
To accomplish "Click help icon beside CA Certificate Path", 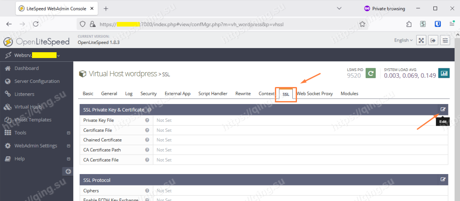I will point(147,150).
